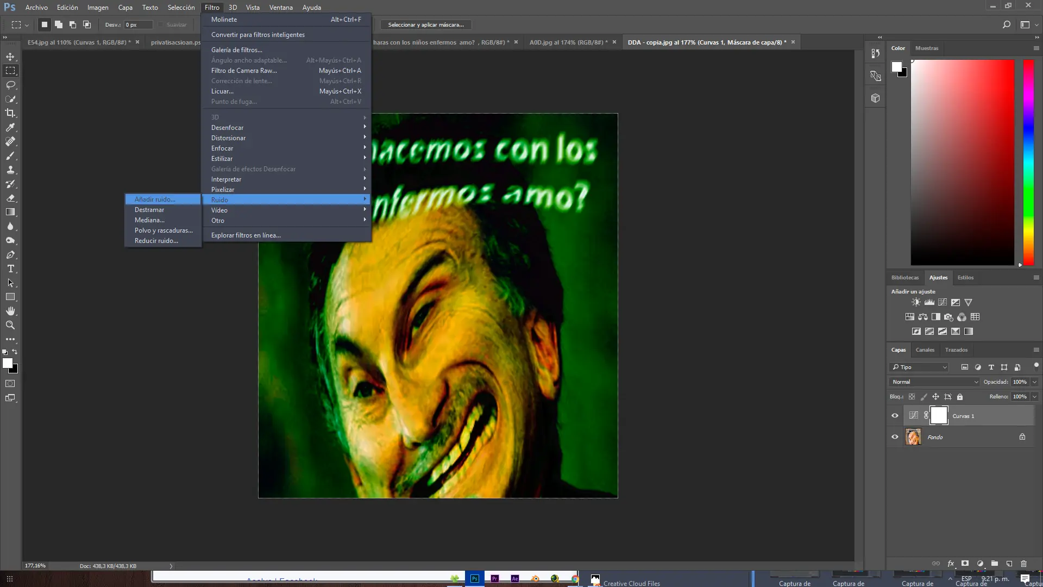The image size is (1043, 587).
Task: Select the History Brush tool
Action: click(x=10, y=184)
